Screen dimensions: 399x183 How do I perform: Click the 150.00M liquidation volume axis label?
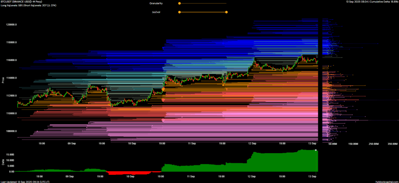coord(353,144)
